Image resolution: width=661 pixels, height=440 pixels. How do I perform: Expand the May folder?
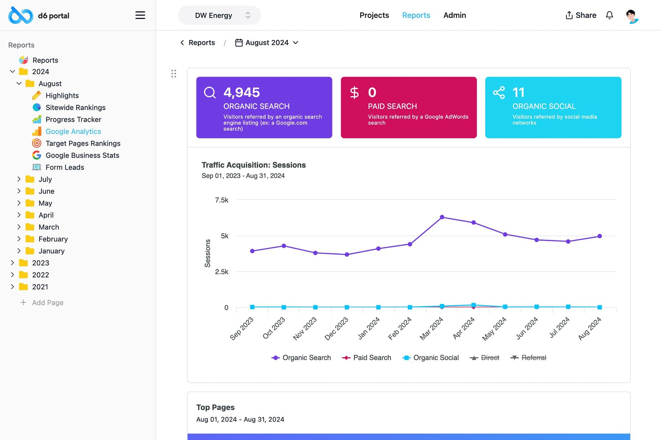(19, 203)
